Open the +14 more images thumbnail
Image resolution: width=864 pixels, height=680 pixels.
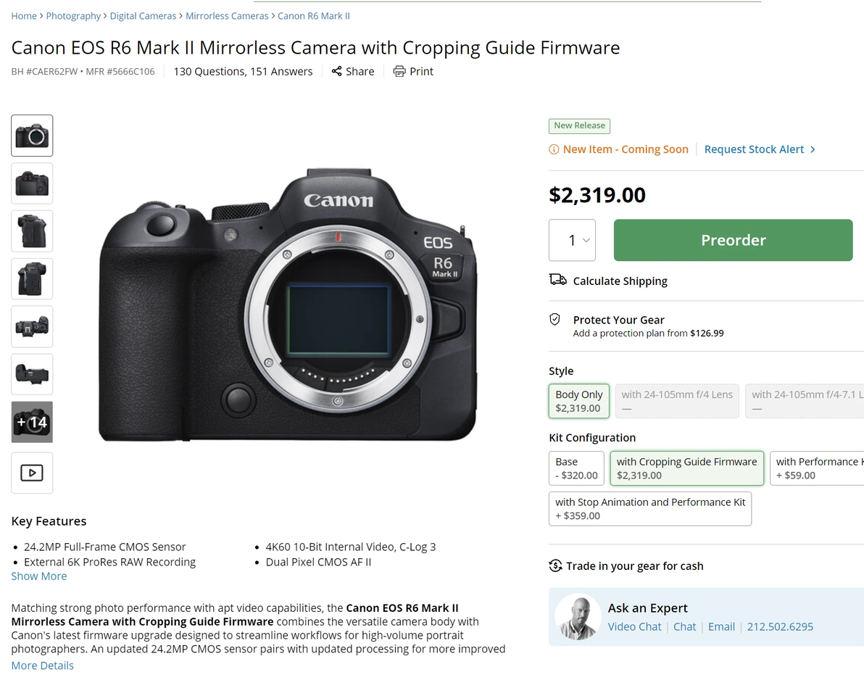click(x=32, y=422)
